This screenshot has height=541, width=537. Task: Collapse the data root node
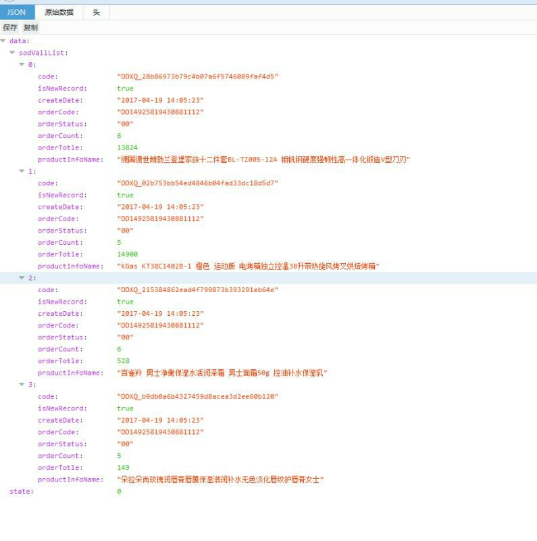click(x=3, y=41)
